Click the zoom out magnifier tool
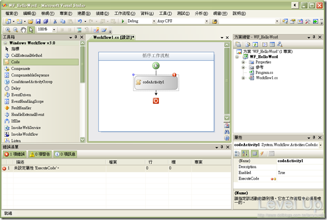327x220 pixels. pyautogui.click(x=15, y=30)
